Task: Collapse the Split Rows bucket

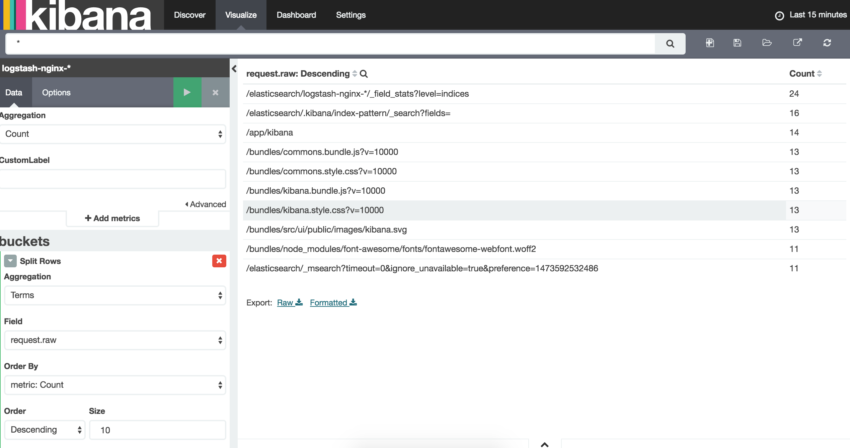Action: (x=10, y=261)
